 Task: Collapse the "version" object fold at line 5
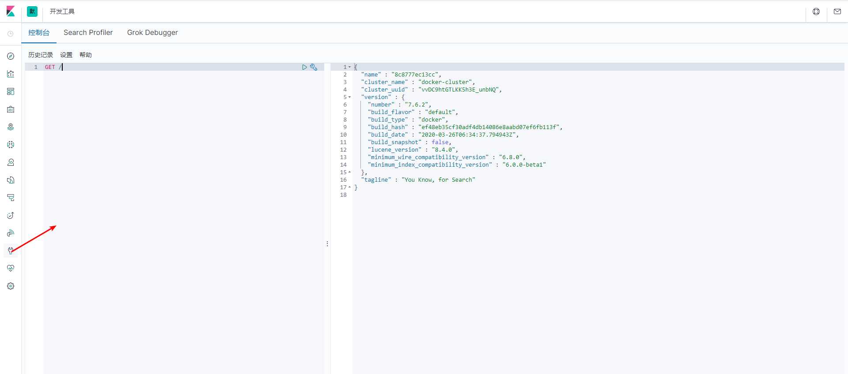(349, 97)
